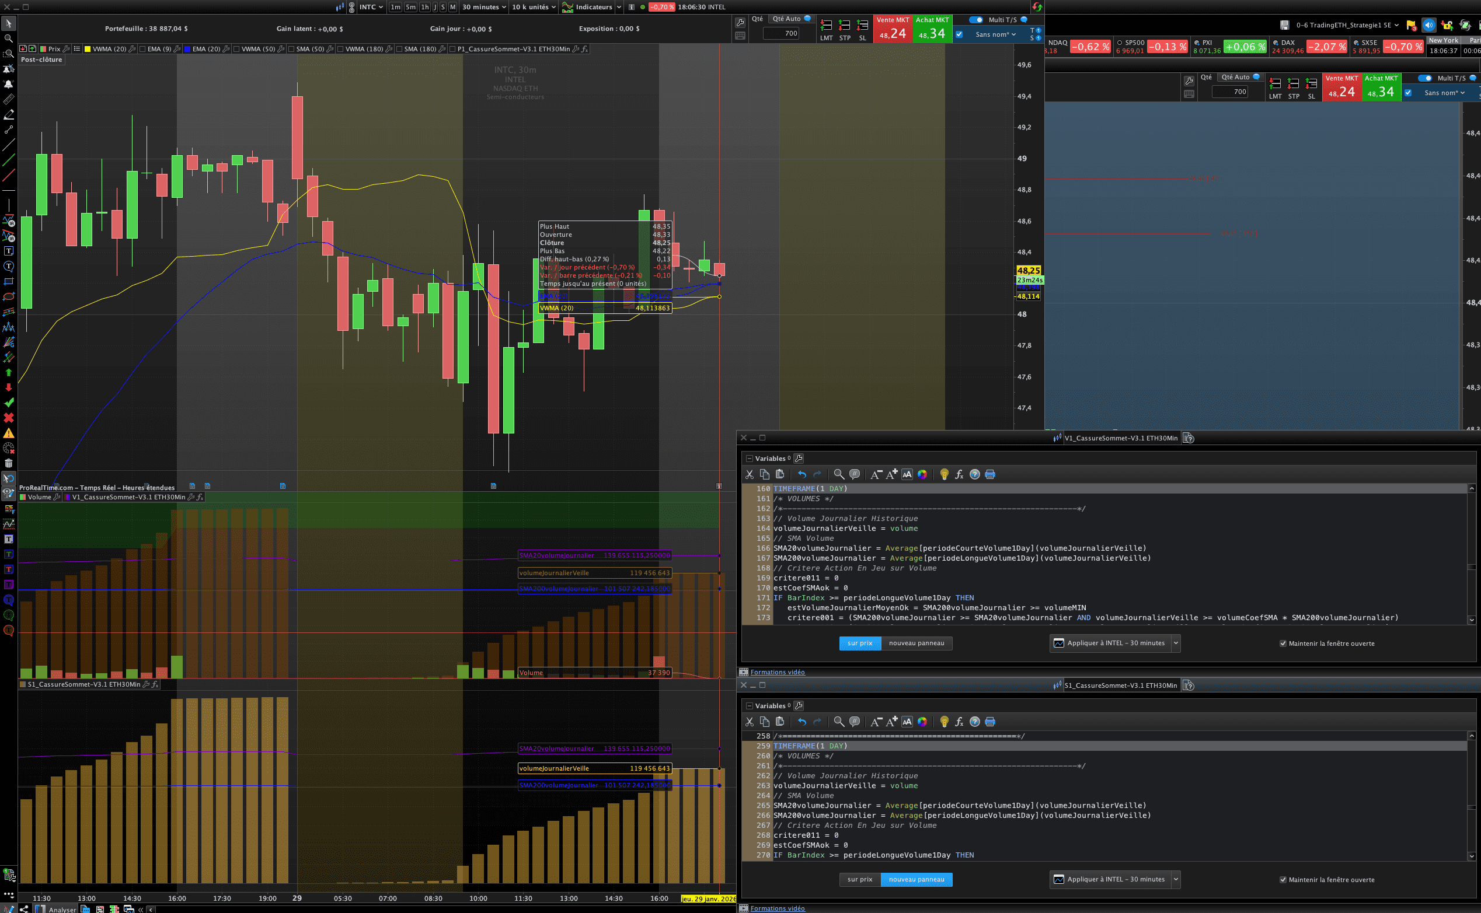Viewport: 1481px width, 913px height.
Task: Open search magnifier in V1 code editor
Action: click(x=839, y=475)
